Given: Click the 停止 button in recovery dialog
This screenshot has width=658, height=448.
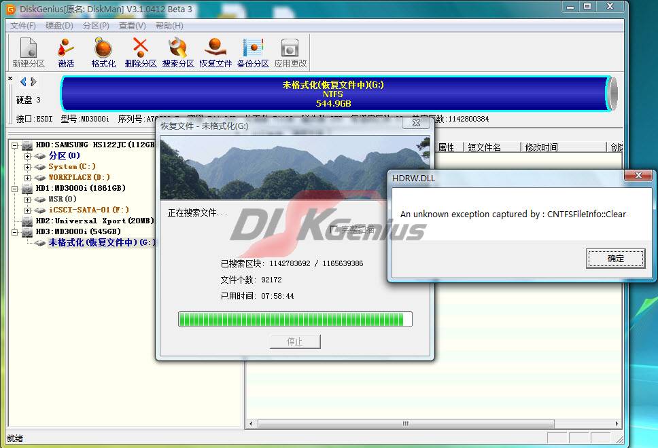Looking at the screenshot, I should click(x=295, y=341).
